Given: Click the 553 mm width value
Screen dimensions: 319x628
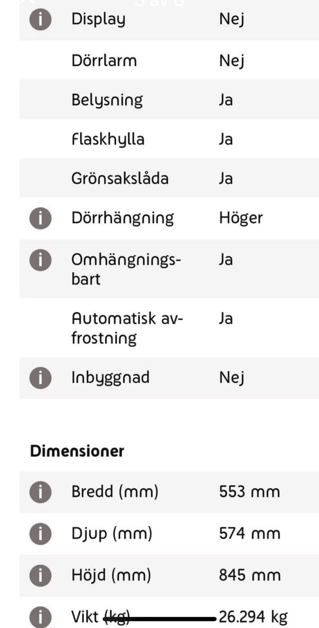Looking at the screenshot, I should pos(249,492).
